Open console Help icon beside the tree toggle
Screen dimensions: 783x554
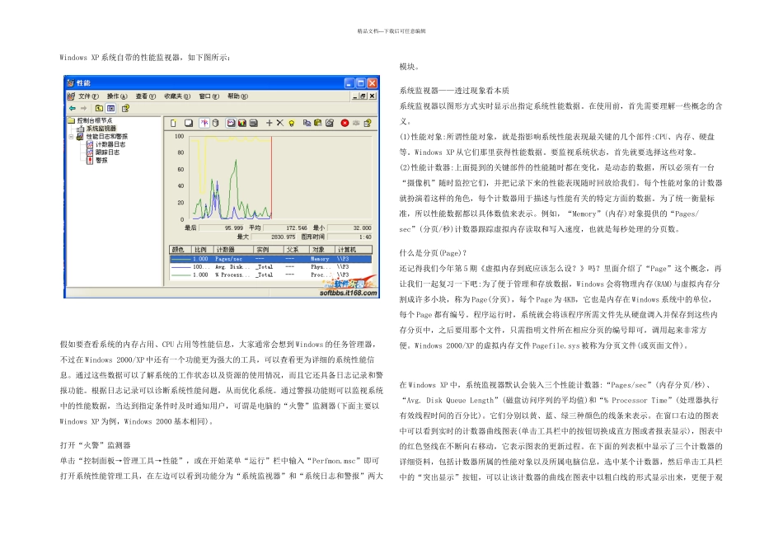coord(125,108)
